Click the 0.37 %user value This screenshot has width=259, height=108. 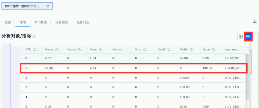[x=48, y=58]
